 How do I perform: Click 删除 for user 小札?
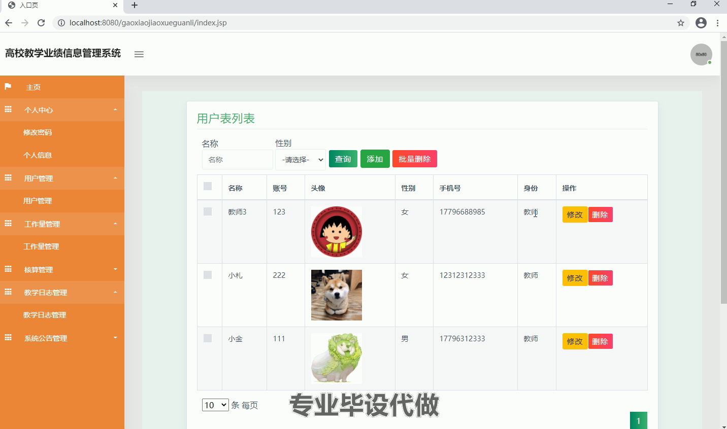pyautogui.click(x=600, y=278)
